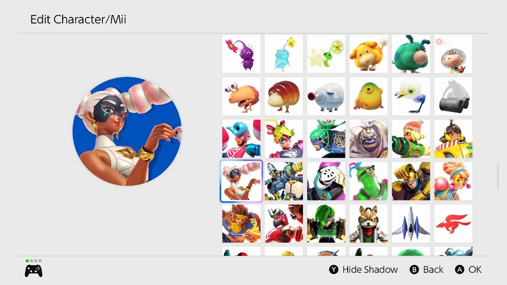This screenshot has width=507, height=285.
Task: Click the vertical scrollbar on right edge
Action: (498, 177)
